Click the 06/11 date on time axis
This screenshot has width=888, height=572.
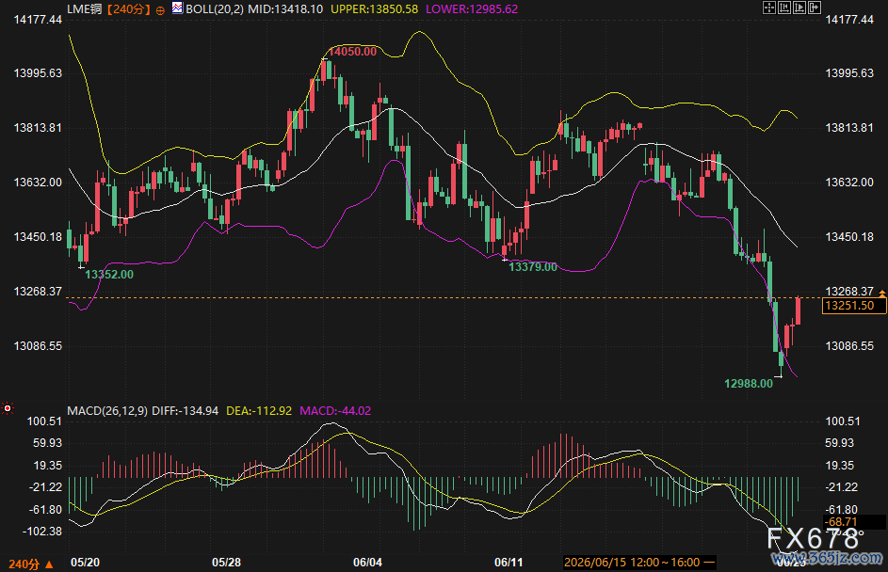[x=509, y=563]
